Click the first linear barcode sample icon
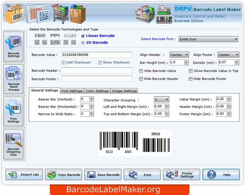The image size is (245, 195). coord(40,36)
